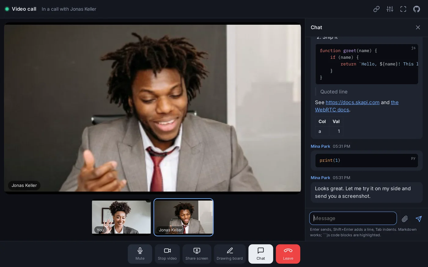Toggle the Chat button in the call bar
Viewport: 428px width, 267px height.
[261, 254]
